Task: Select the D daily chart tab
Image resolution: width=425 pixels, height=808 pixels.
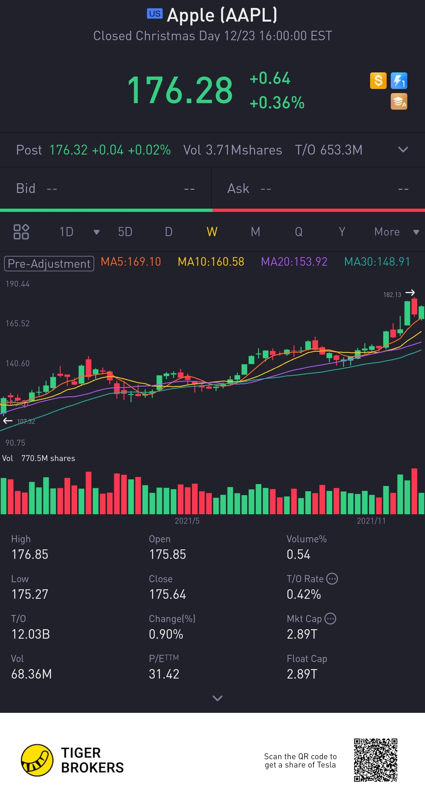Action: pos(169,232)
